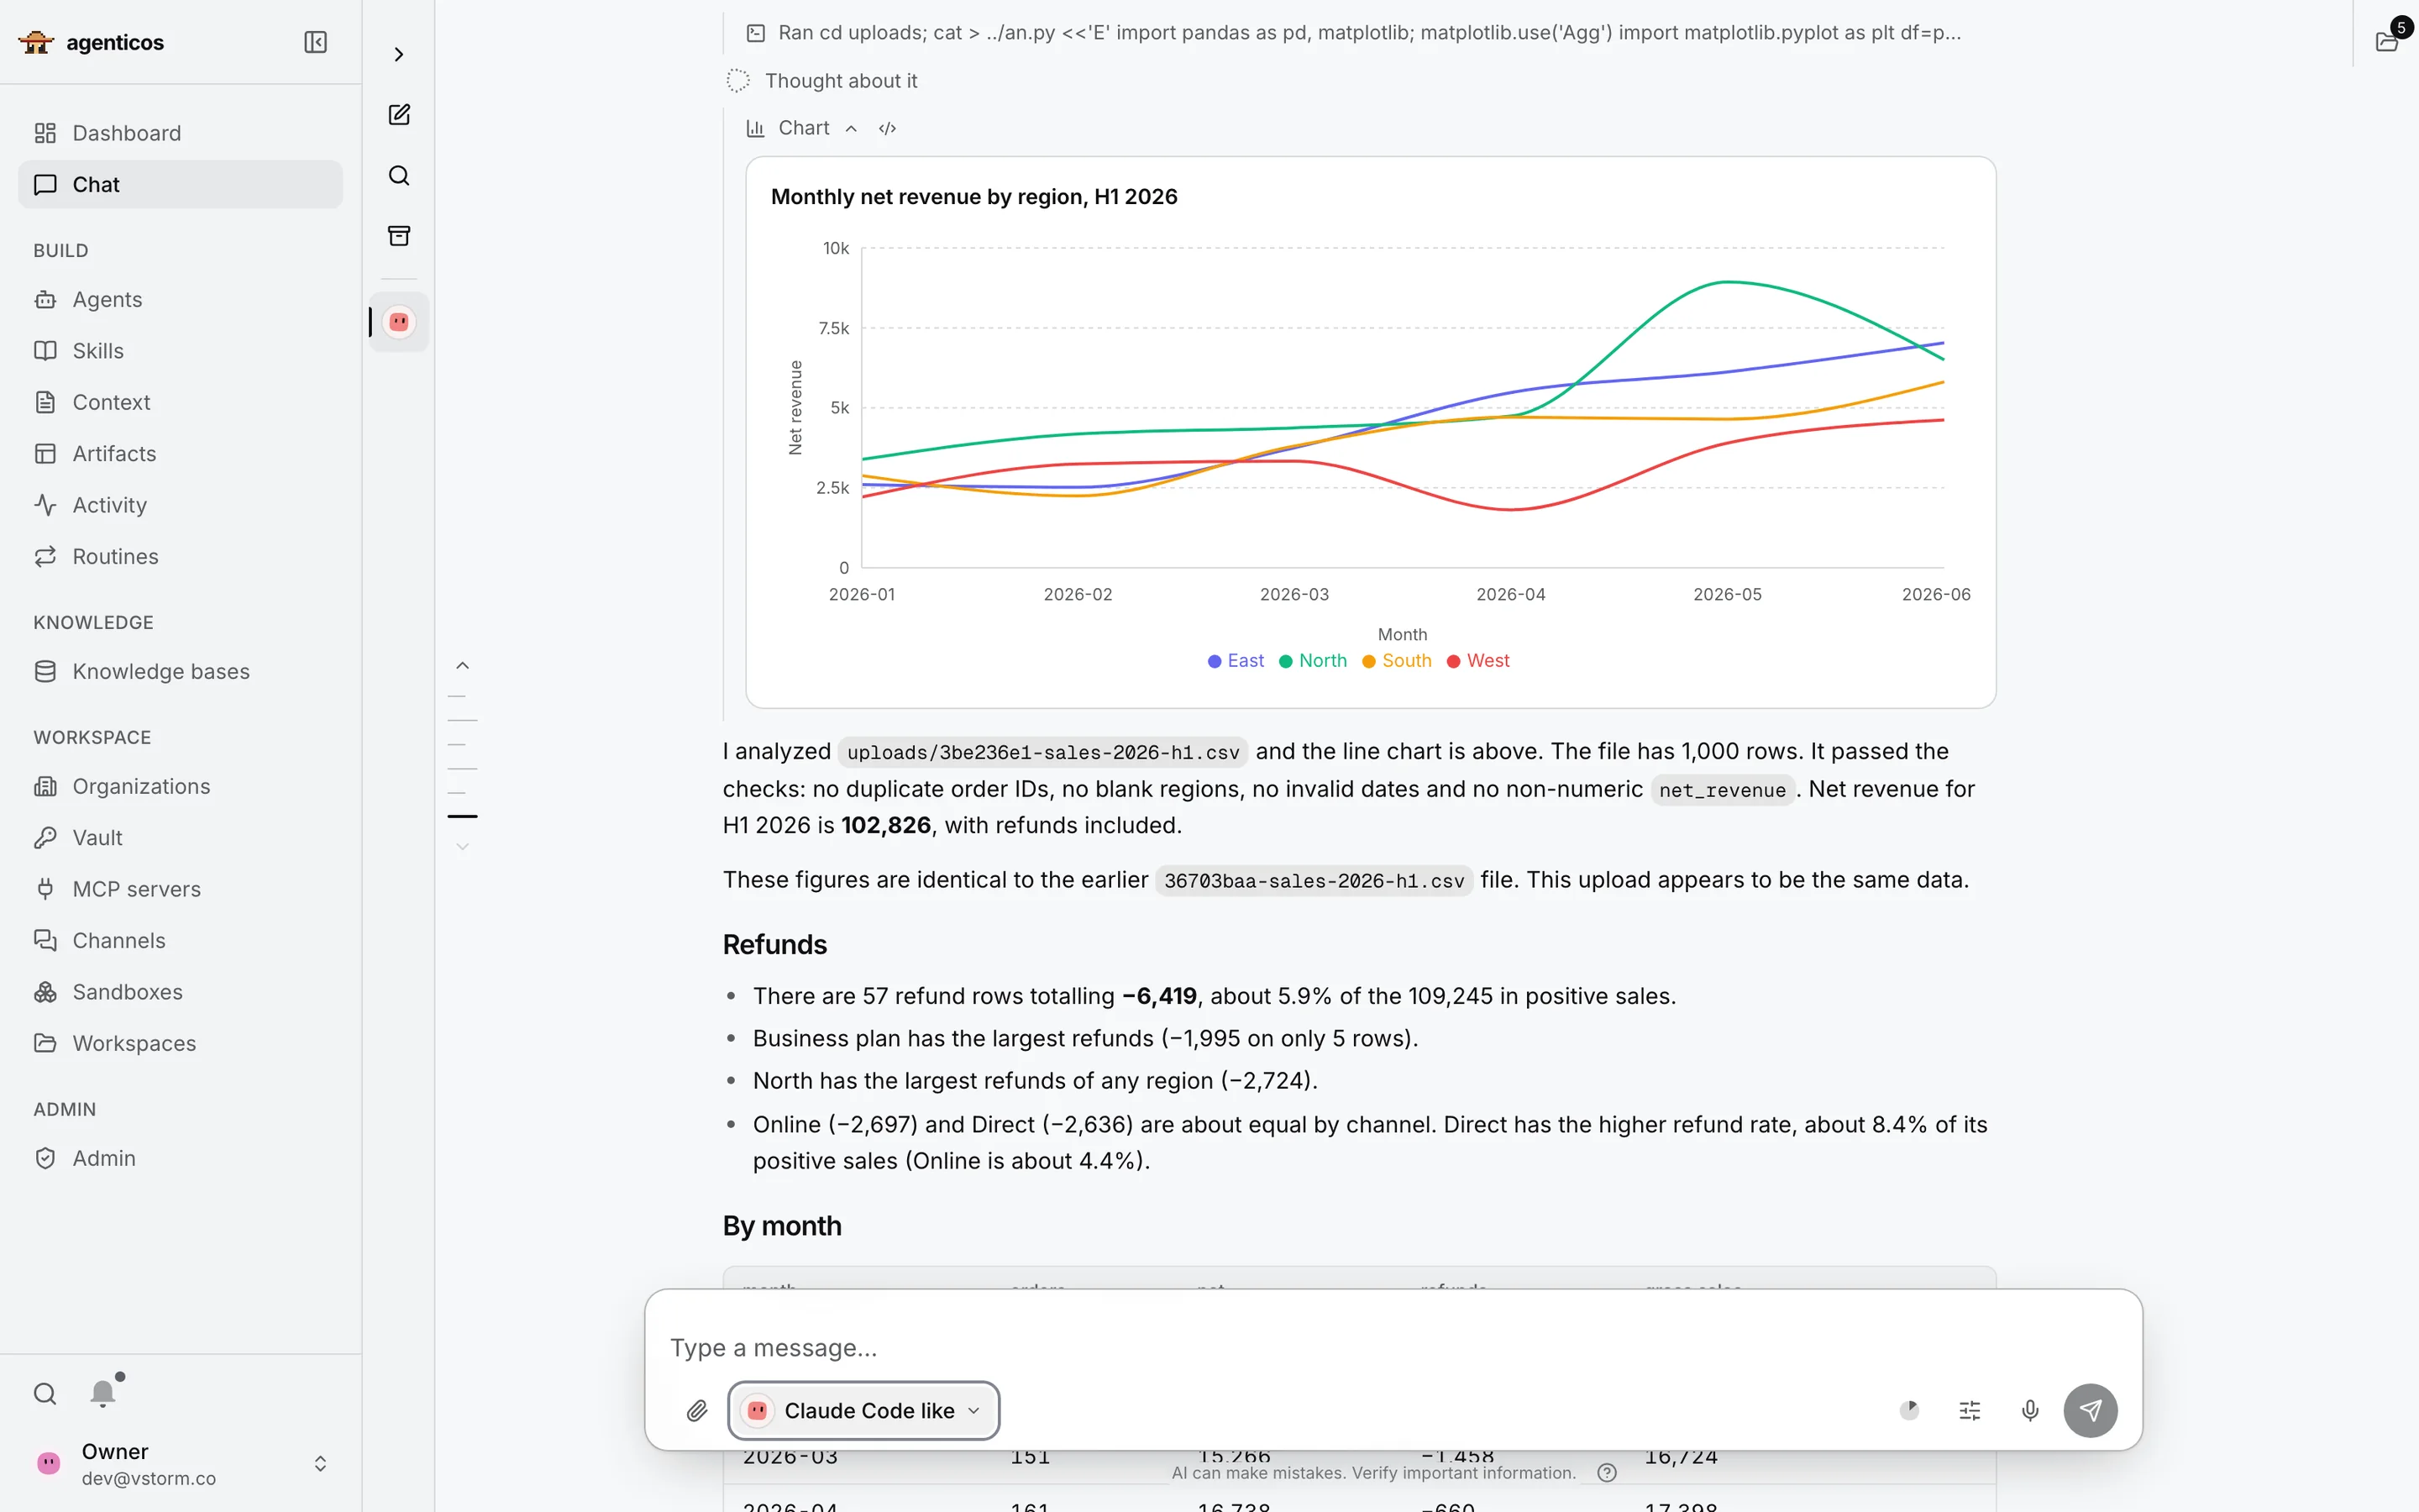This screenshot has width=2419, height=1512.
Task: Select the pink agent avatar in toolbar
Action: tap(399, 322)
